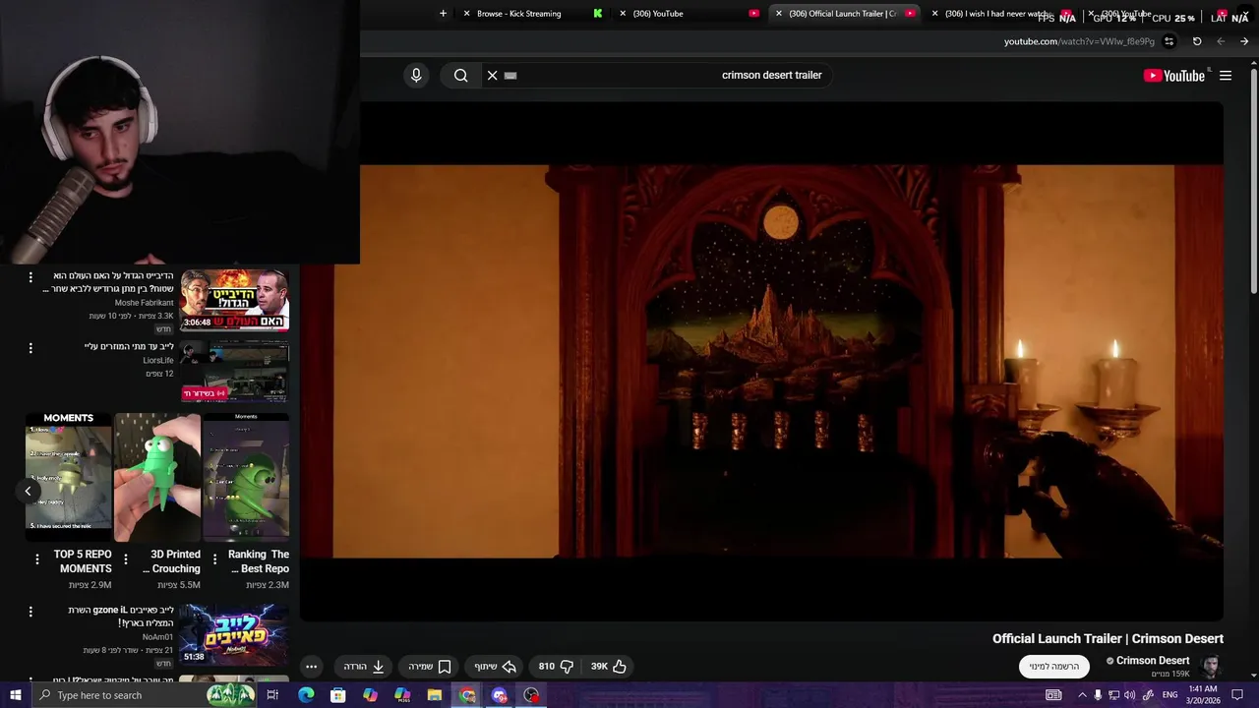Click the 'Moshe Fabrikant' channel name
The image size is (1259, 708).
tap(144, 303)
